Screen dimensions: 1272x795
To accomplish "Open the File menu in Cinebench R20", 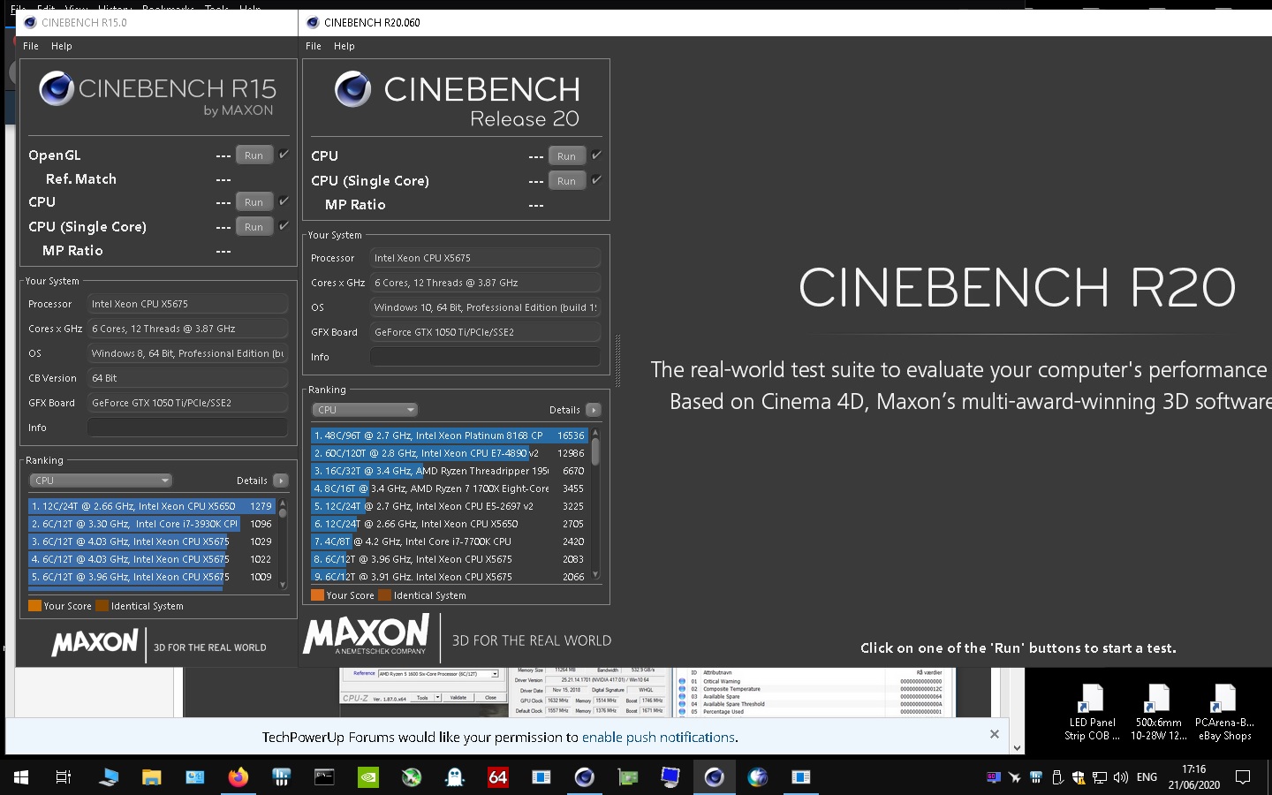I will coord(314,46).
